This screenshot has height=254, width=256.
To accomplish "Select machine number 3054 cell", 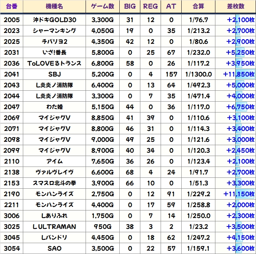I will [x=12, y=249].
